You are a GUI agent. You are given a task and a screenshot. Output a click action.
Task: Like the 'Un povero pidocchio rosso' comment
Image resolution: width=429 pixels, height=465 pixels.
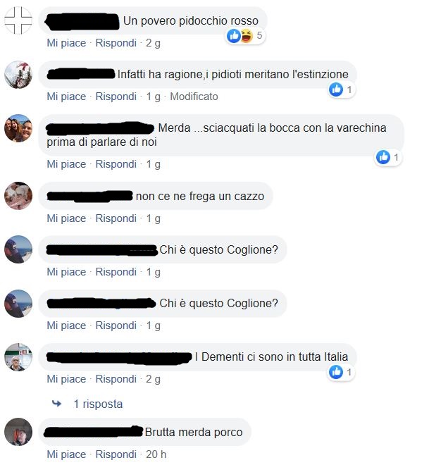(x=66, y=43)
